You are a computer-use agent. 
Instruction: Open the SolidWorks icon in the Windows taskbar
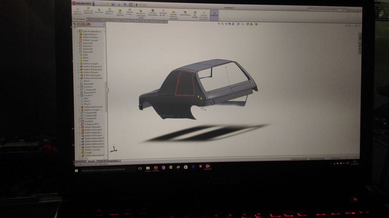[208, 167]
